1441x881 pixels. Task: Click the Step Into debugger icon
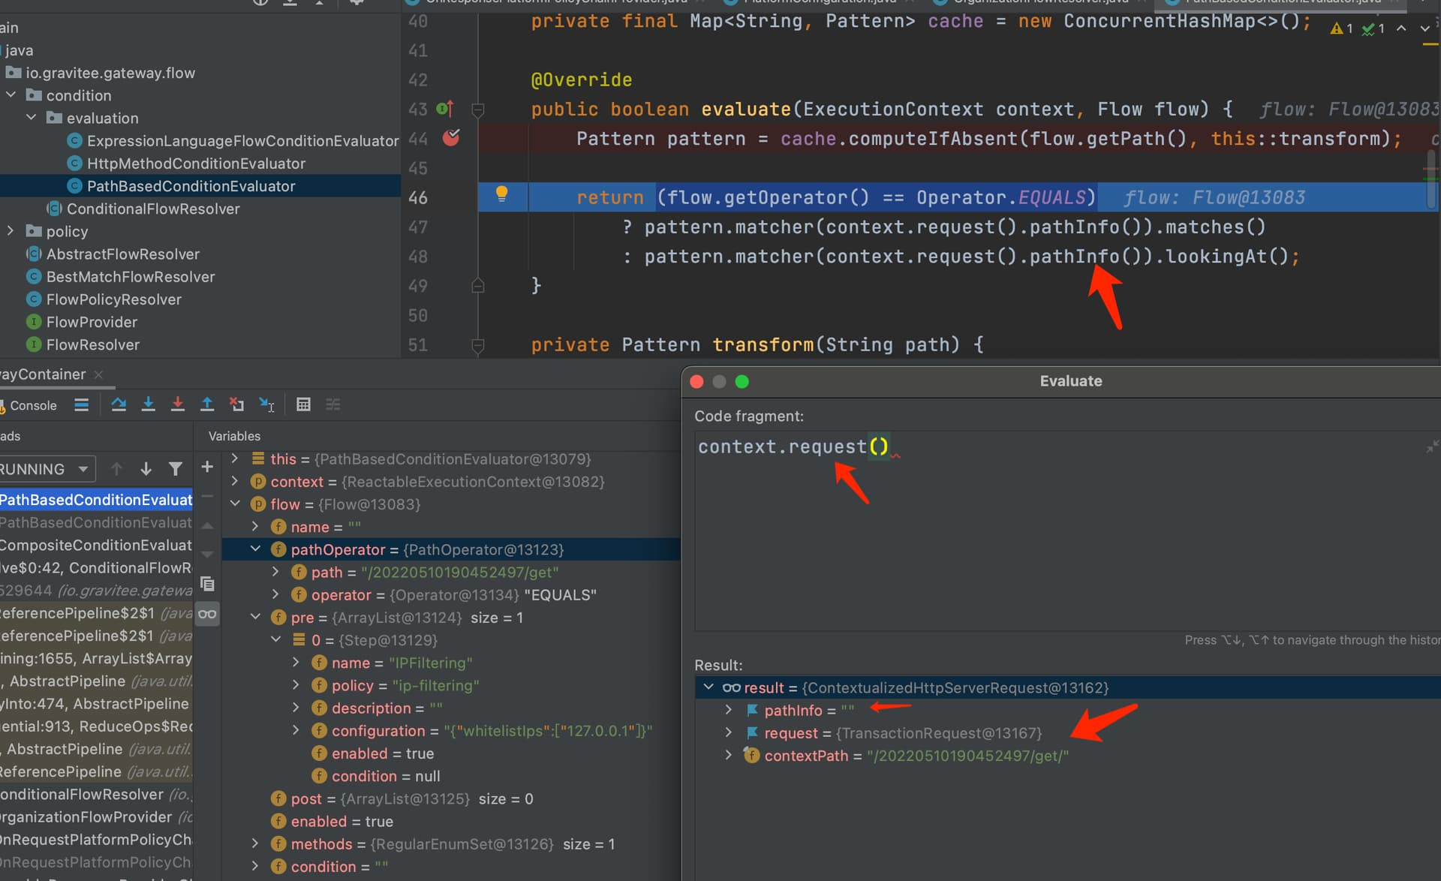149,405
